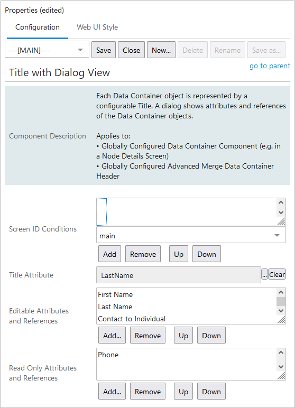The image size is (295, 408).
Task: Click the scroll-up arrow in Screen ID Conditions list
Action: [281, 202]
